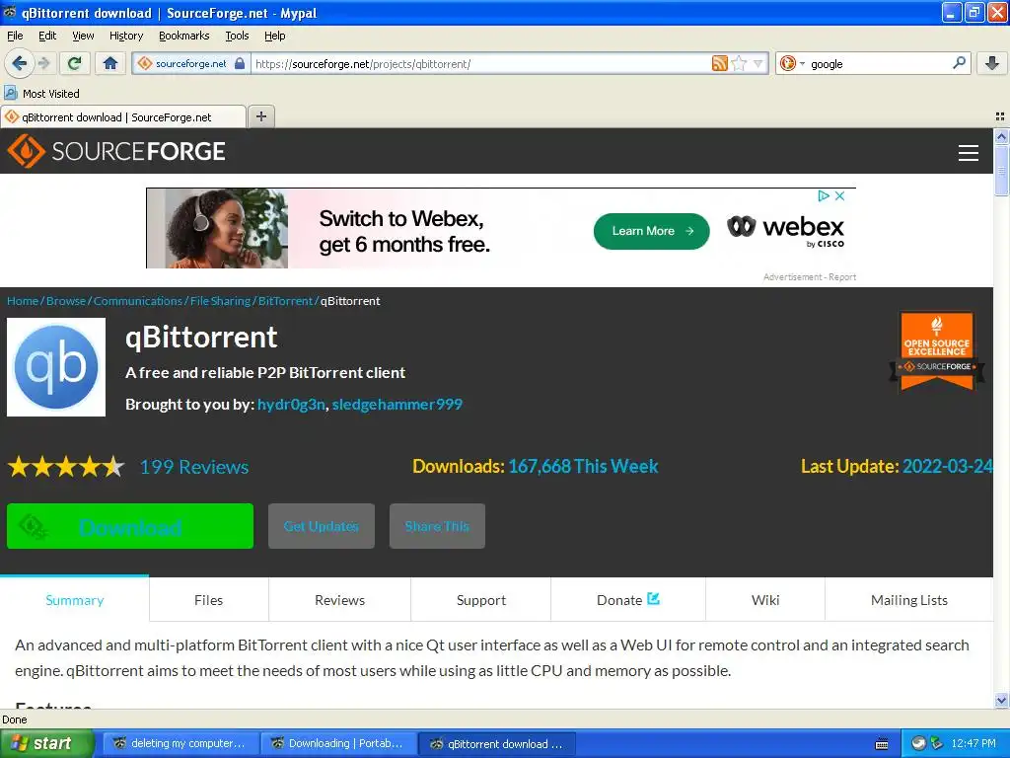The height and width of the screenshot is (758, 1010).
Task: Bookmark this page with the star icon
Action: pyautogui.click(x=739, y=63)
